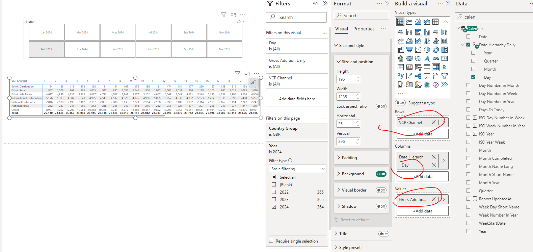Toggle Lock aspect ratio switch
The height and width of the screenshot is (252, 533).
pyautogui.click(x=381, y=106)
